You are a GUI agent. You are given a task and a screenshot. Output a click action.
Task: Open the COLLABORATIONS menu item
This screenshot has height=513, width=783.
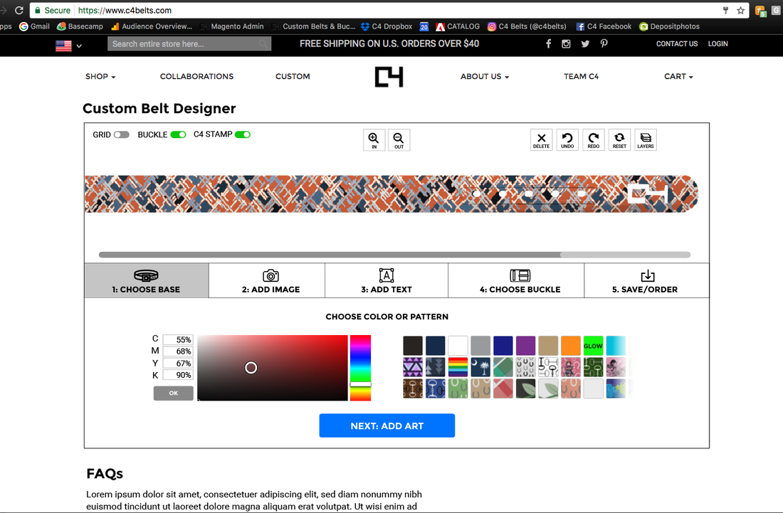pyautogui.click(x=196, y=76)
